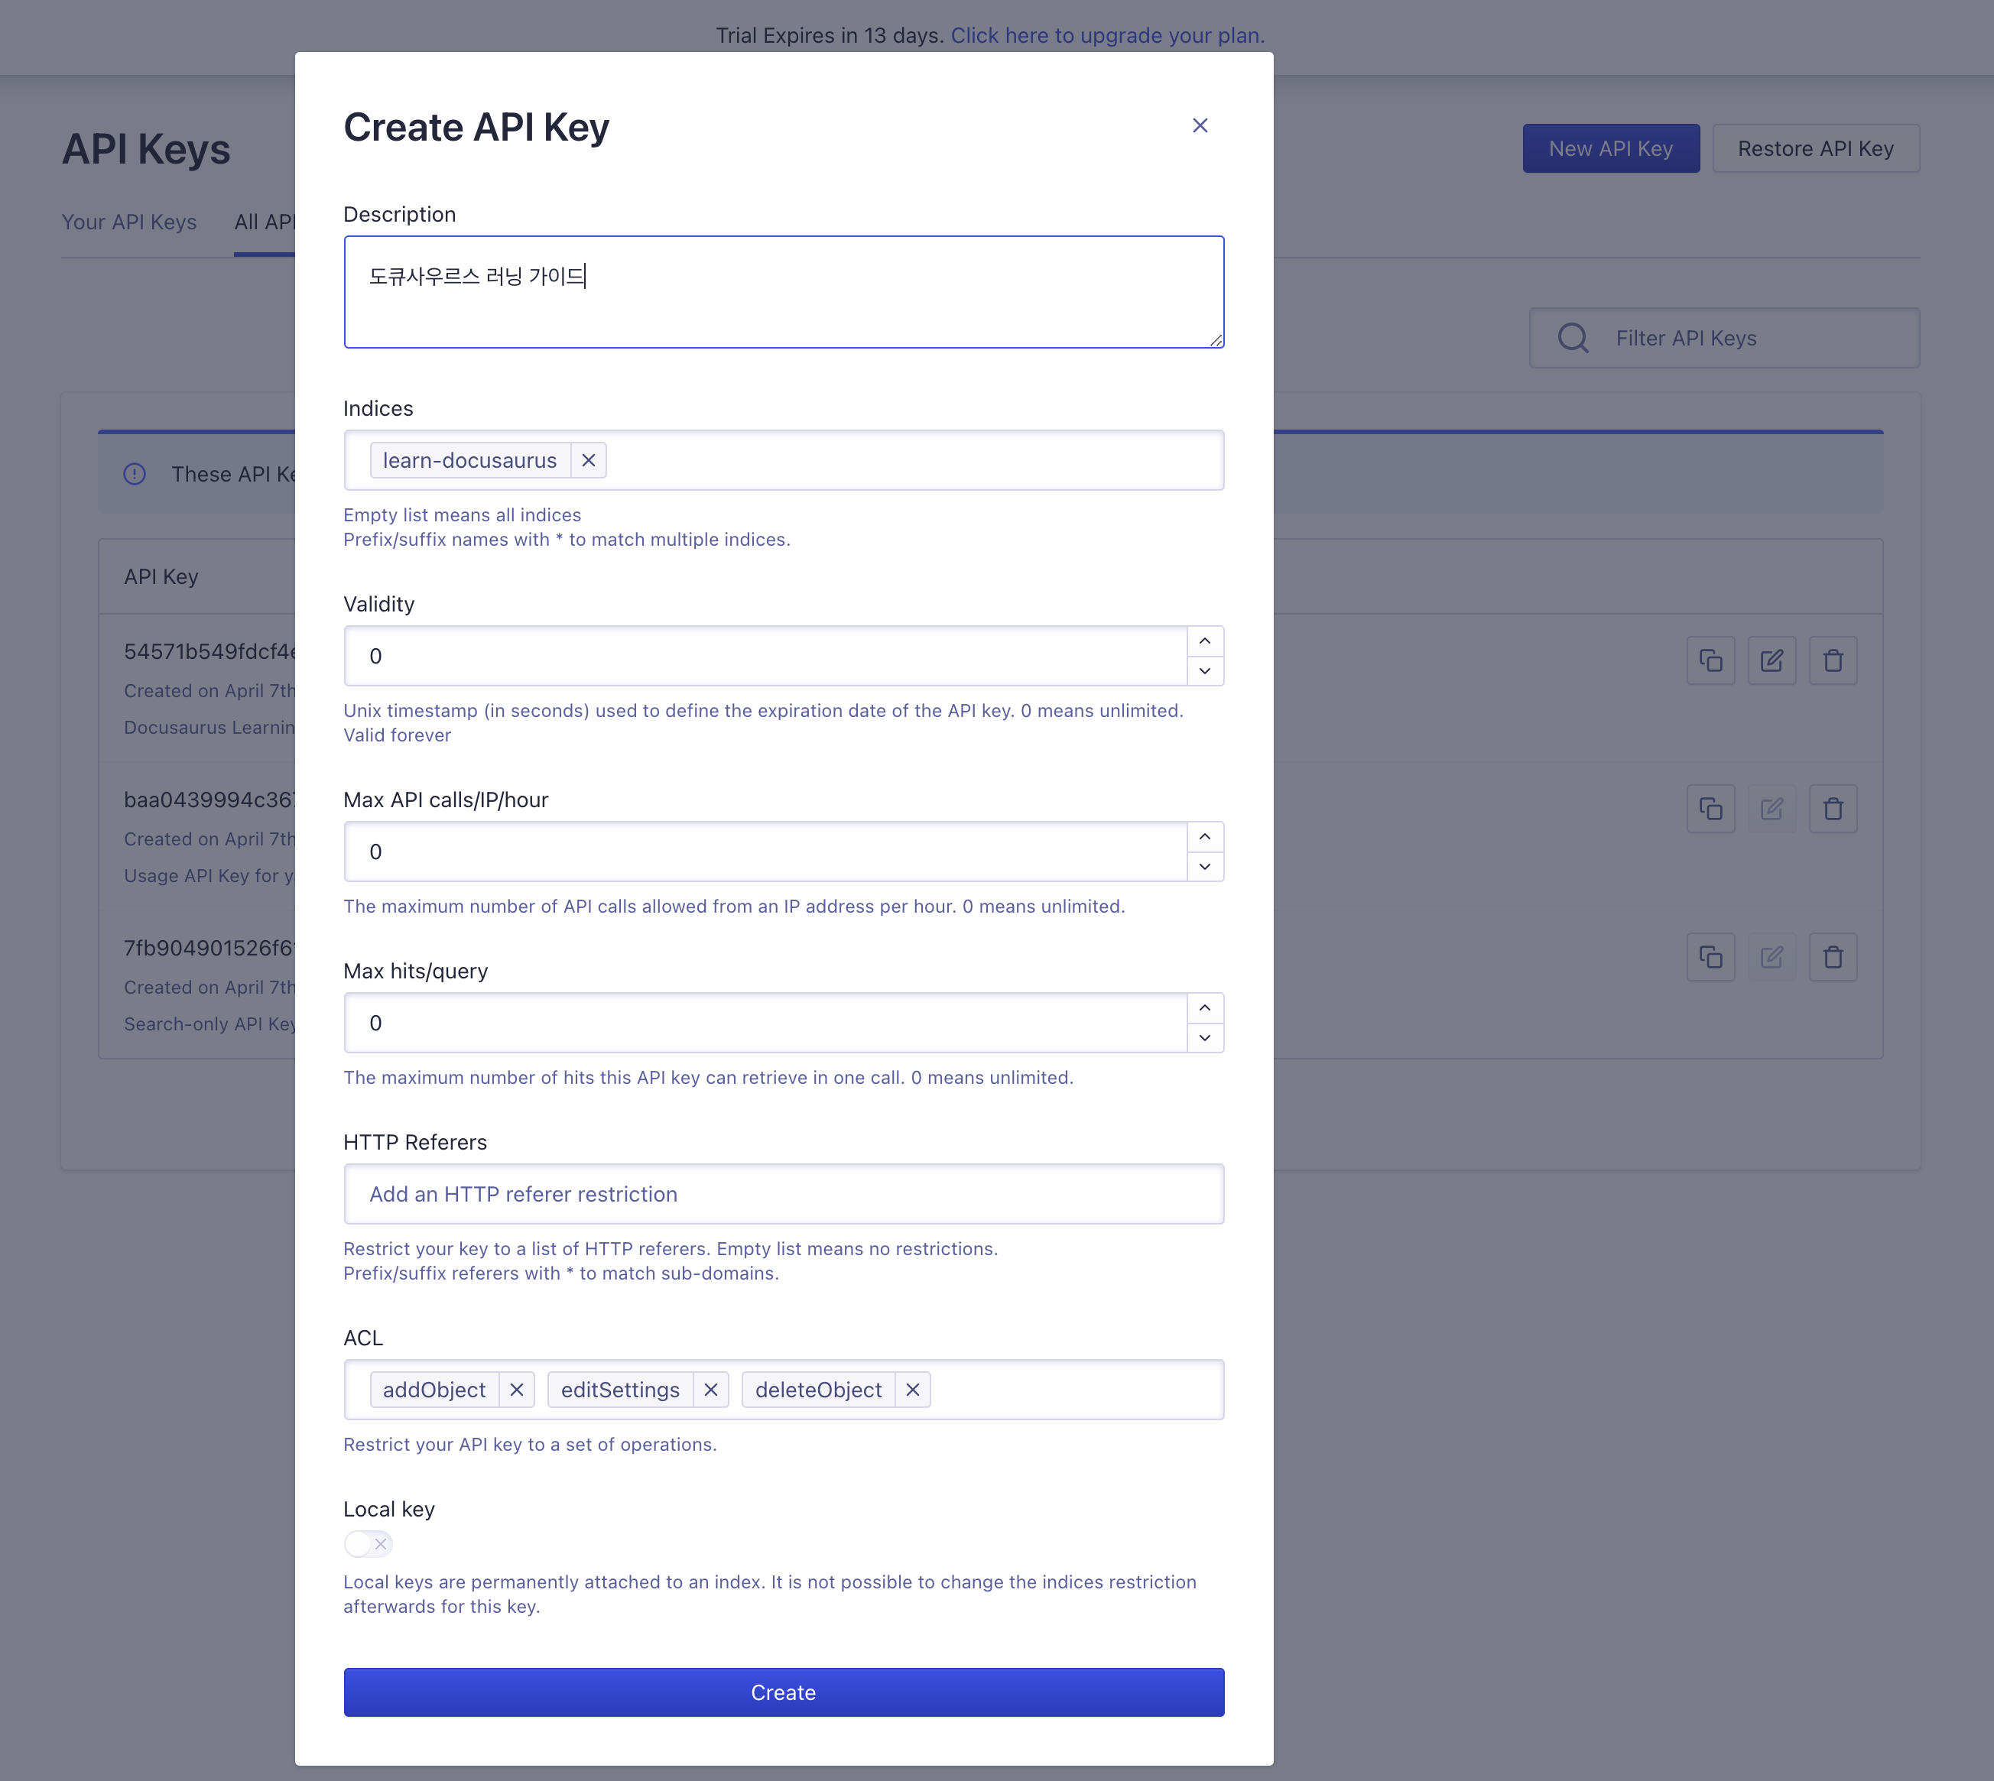
Task: Delete the third API key in list
Action: (1833, 957)
